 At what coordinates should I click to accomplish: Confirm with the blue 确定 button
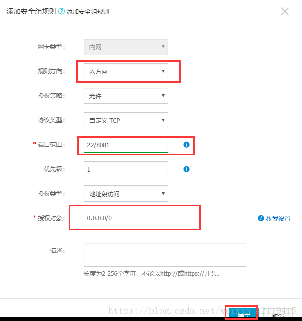click(x=243, y=313)
